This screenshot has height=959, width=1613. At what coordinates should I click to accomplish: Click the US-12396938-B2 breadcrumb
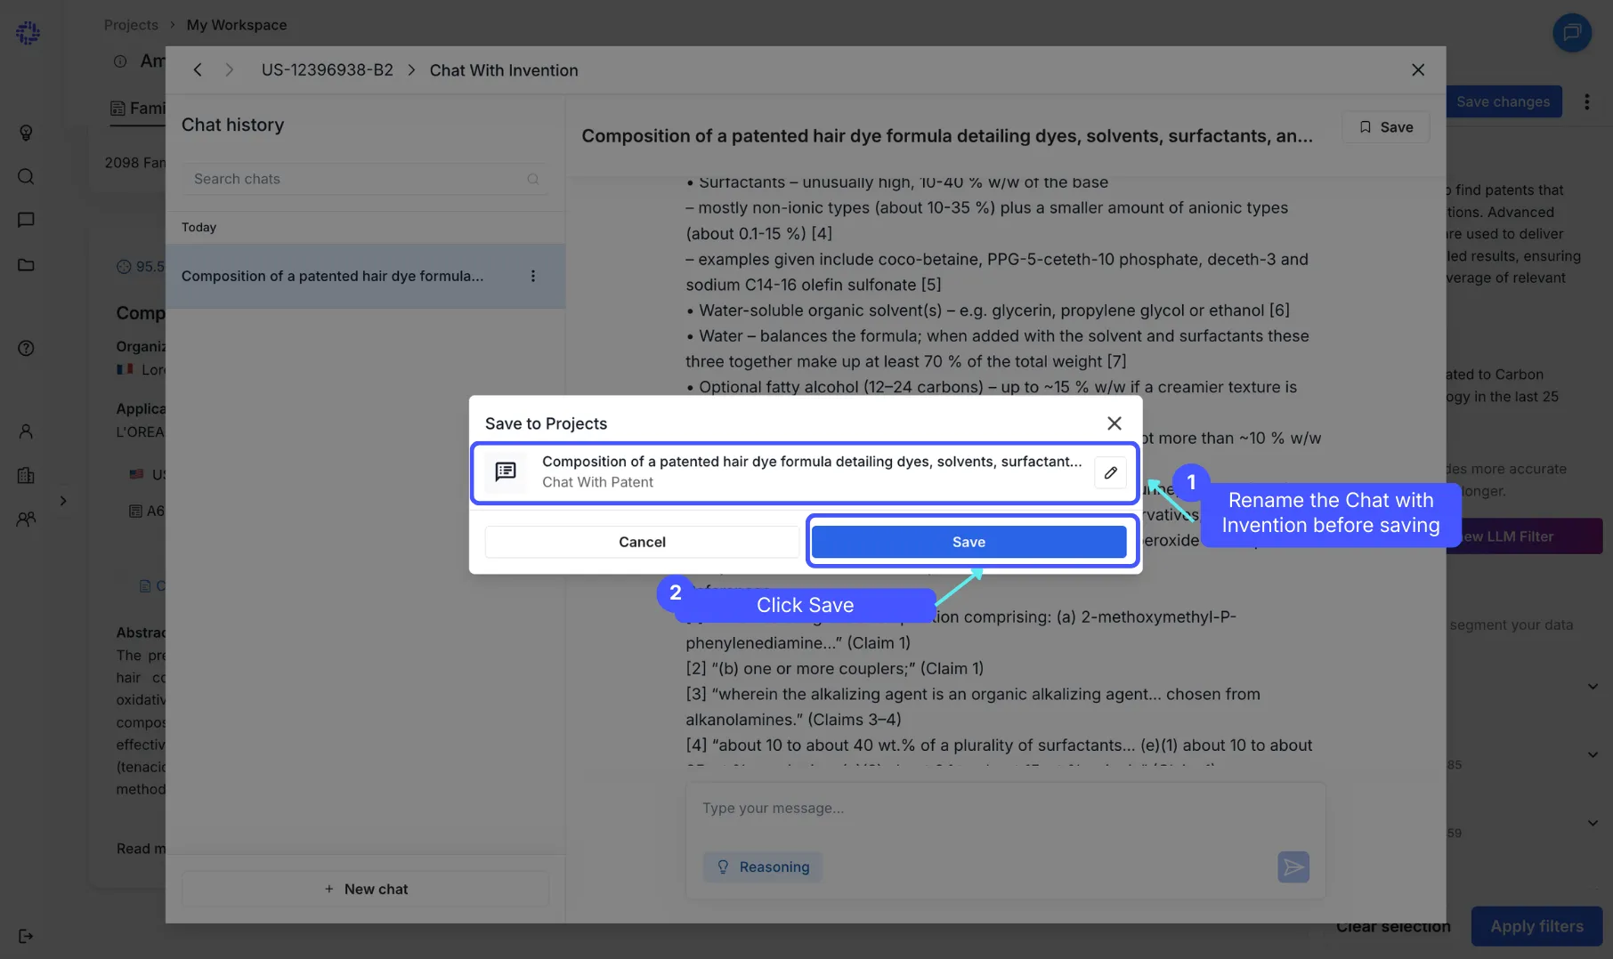coord(327,70)
